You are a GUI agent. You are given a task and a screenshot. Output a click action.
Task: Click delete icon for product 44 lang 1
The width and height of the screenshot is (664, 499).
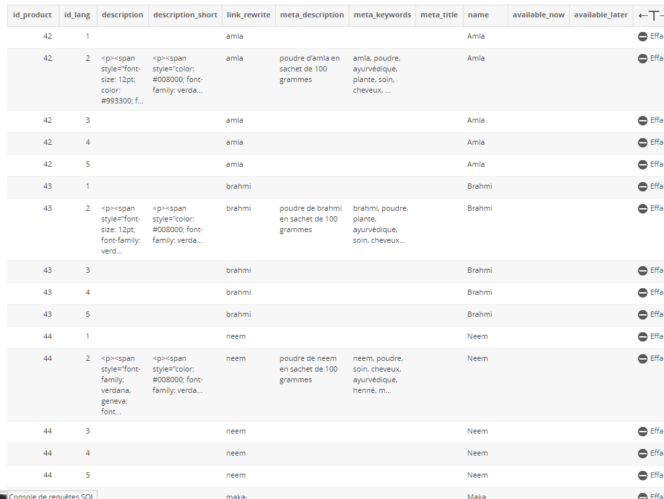643,337
